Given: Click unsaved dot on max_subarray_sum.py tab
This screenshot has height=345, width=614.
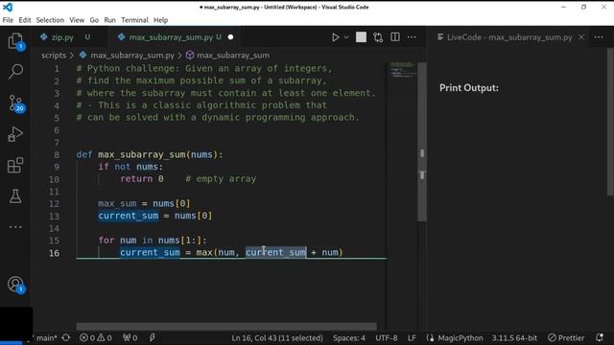Looking at the screenshot, I should tap(230, 37).
